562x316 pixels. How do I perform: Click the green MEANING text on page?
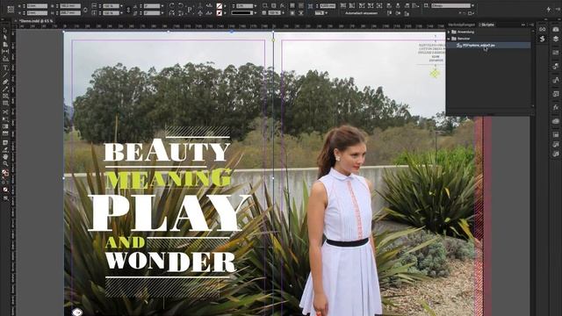tap(168, 178)
